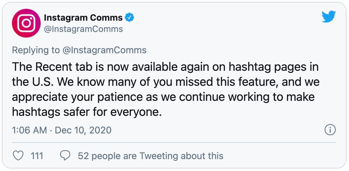Screen dimensions: 349x171
Task: Open @InstagramComms mention in Replying to line
Action: click(104, 50)
